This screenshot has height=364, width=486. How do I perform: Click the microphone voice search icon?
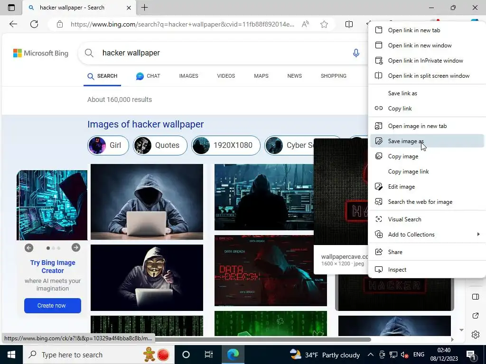[x=356, y=53]
